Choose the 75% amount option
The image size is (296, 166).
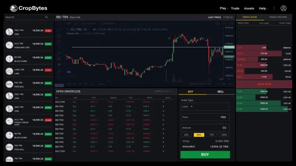[x=211, y=135]
